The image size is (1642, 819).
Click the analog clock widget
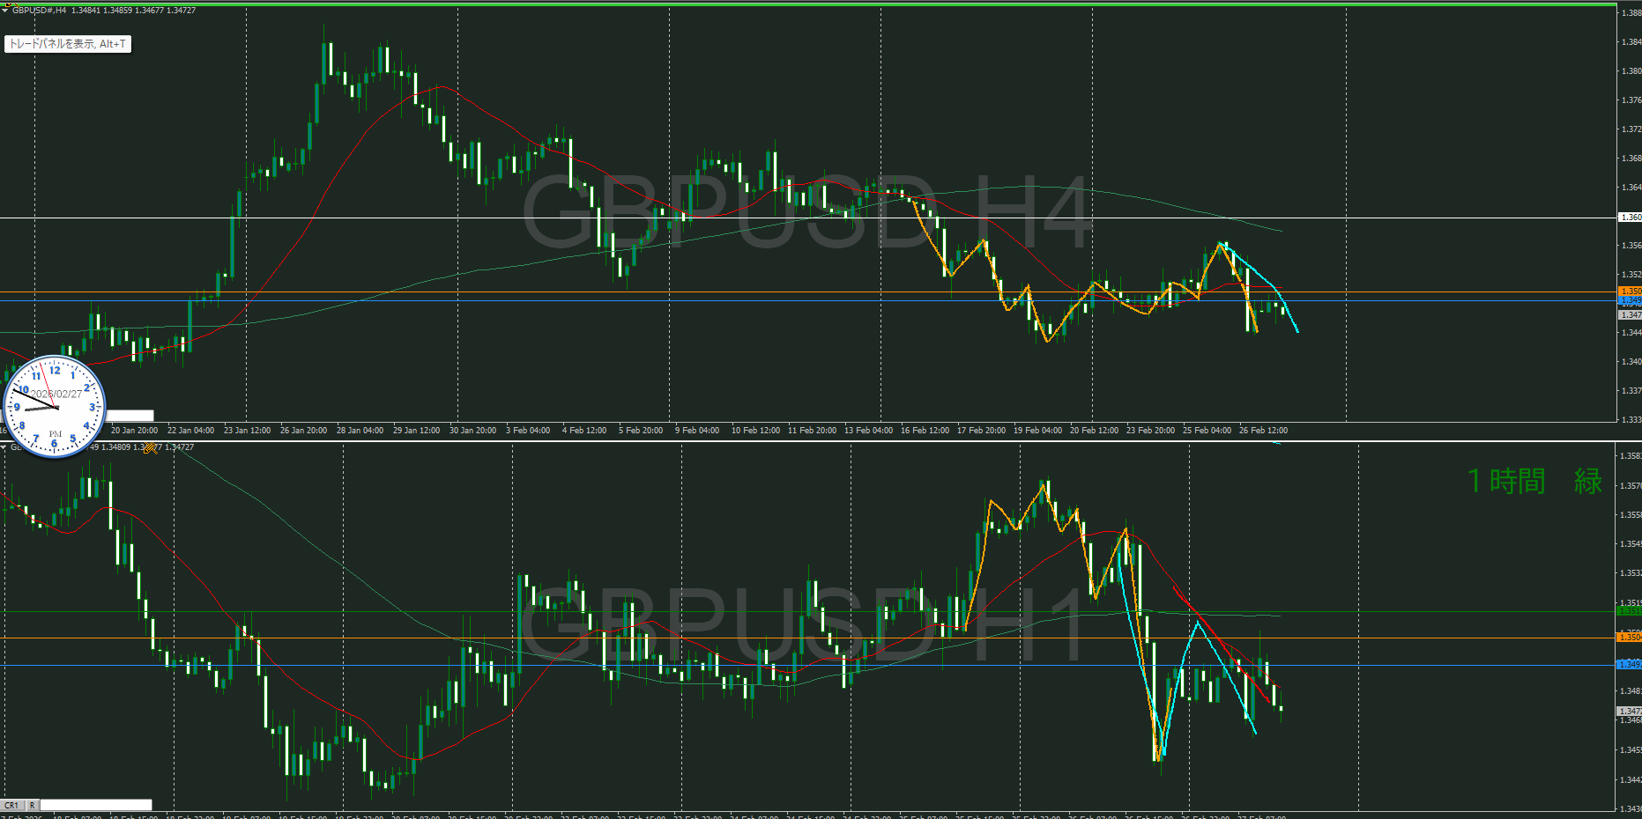(55, 407)
